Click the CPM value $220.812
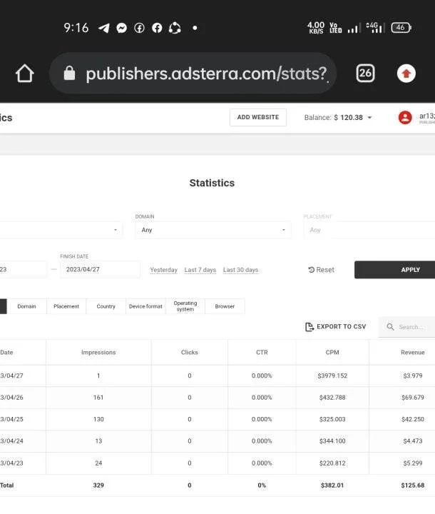 (x=332, y=463)
